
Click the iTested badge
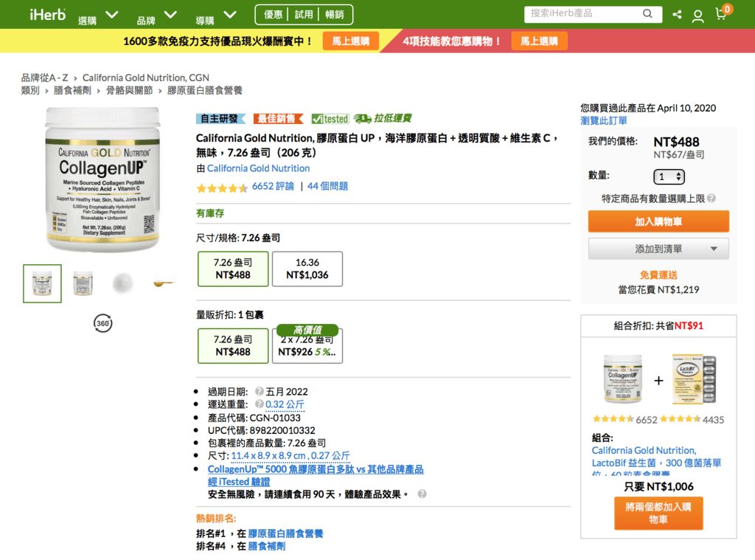tap(330, 119)
